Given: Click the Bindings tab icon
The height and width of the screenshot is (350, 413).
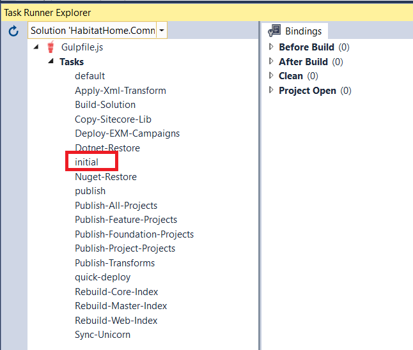Looking at the screenshot, I should coord(275,31).
